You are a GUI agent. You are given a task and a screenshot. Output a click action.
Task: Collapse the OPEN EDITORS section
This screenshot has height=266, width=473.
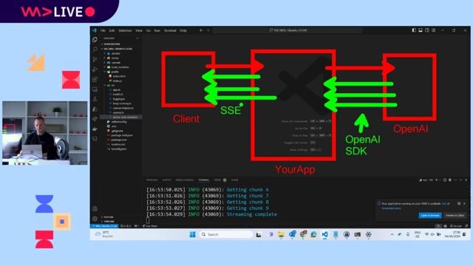coord(121,44)
